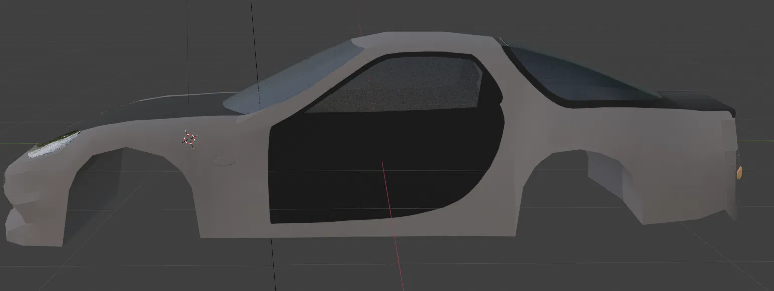Viewport: 774px width, 291px height.
Task: Select the oval door handle outline
Action: coord(225,161)
